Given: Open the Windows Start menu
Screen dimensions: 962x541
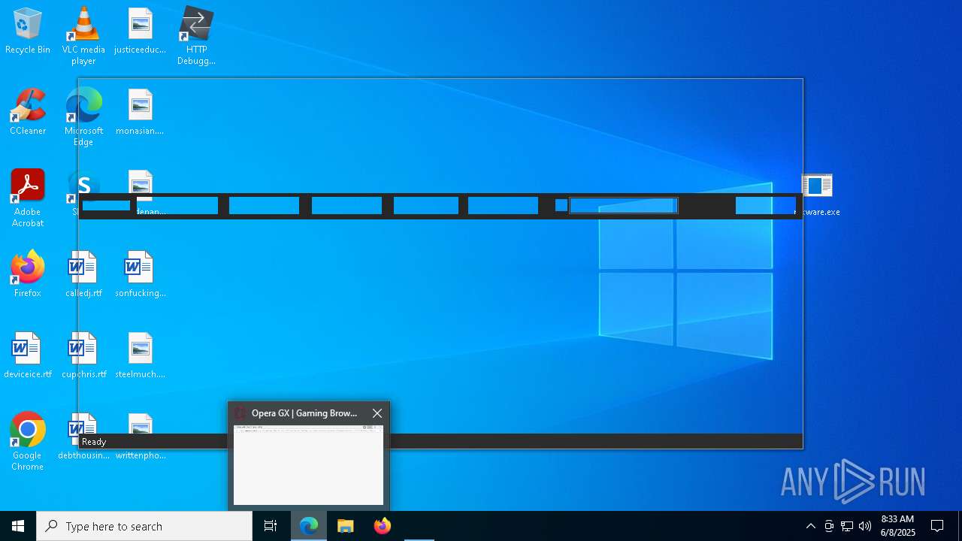Looking at the screenshot, I should [18, 526].
